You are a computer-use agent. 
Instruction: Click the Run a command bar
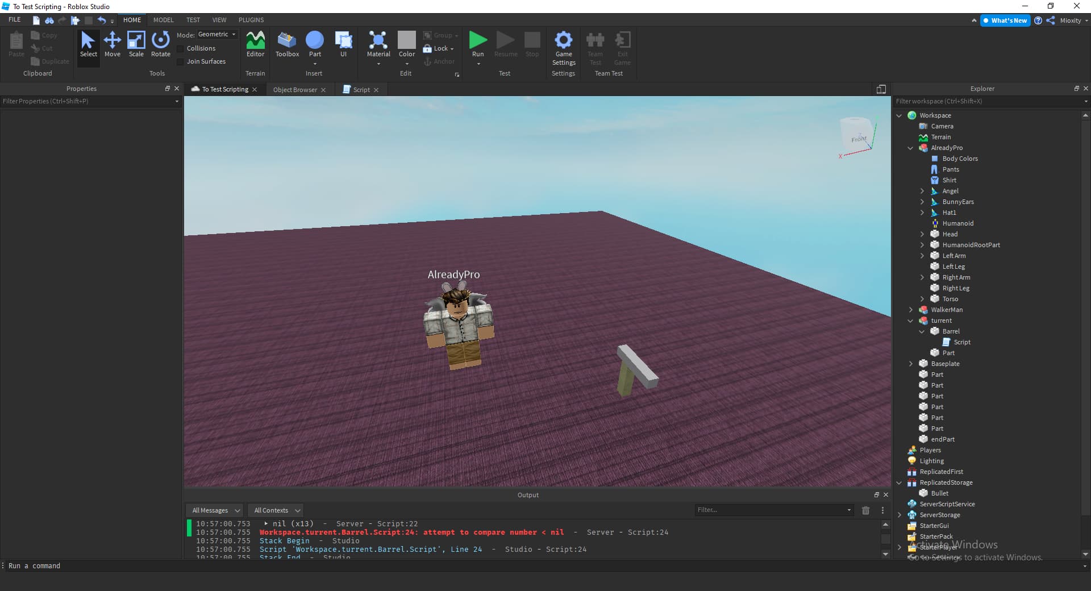(x=545, y=566)
